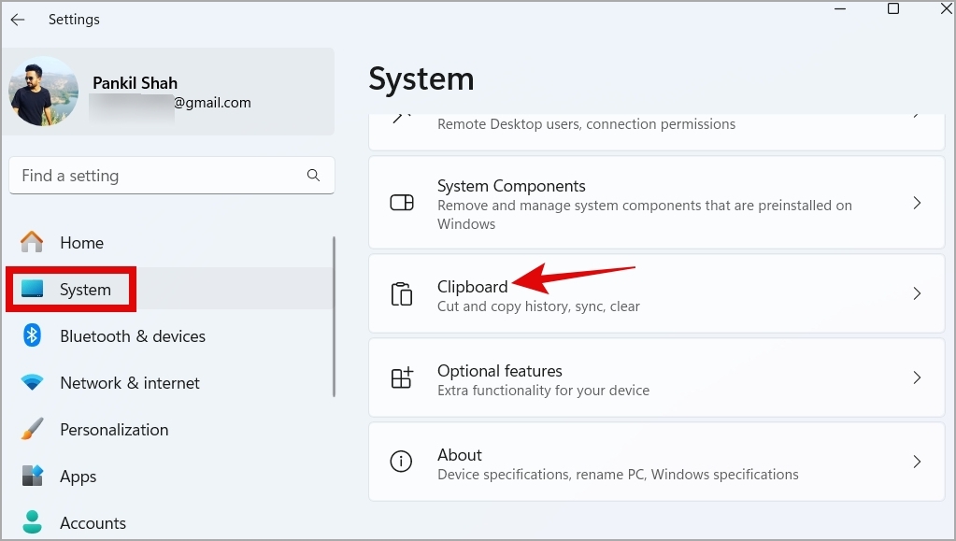The image size is (956, 541).
Task: Click the System Components icon
Action: click(x=402, y=203)
